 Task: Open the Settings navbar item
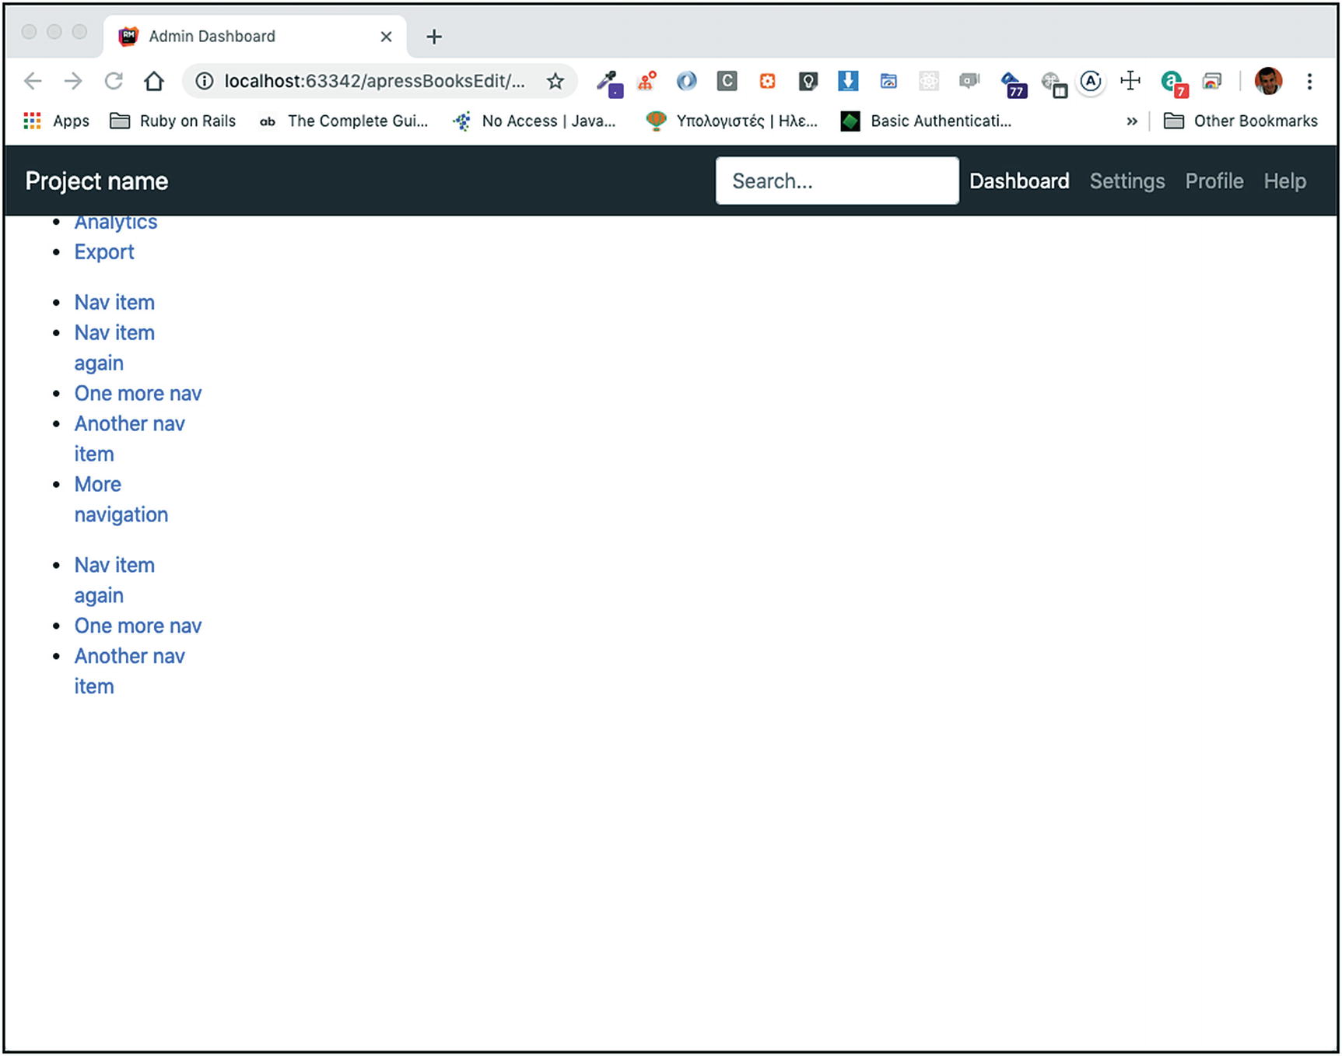point(1127,181)
